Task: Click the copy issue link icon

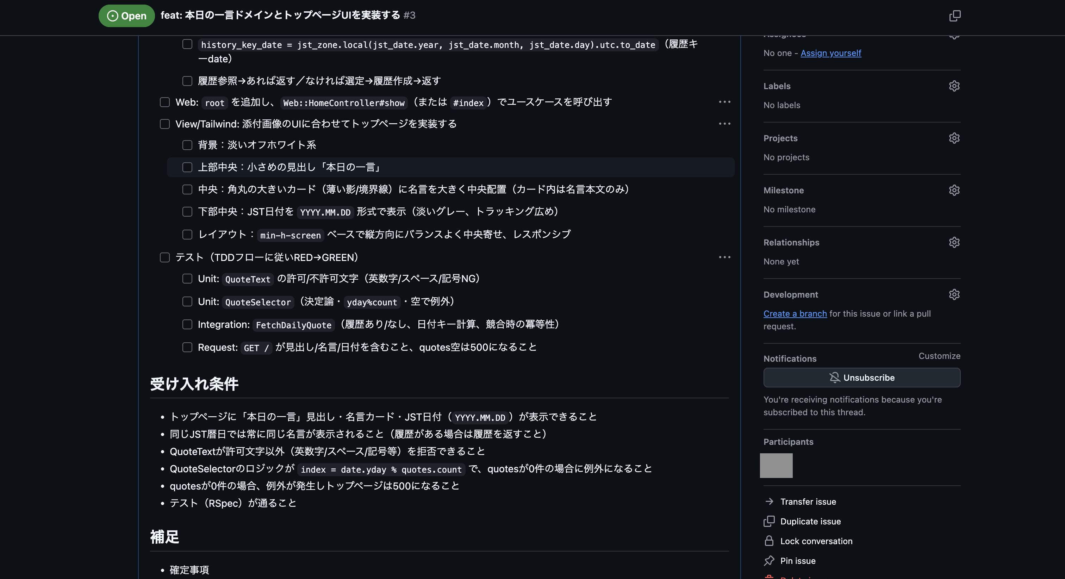Action: [x=955, y=16]
